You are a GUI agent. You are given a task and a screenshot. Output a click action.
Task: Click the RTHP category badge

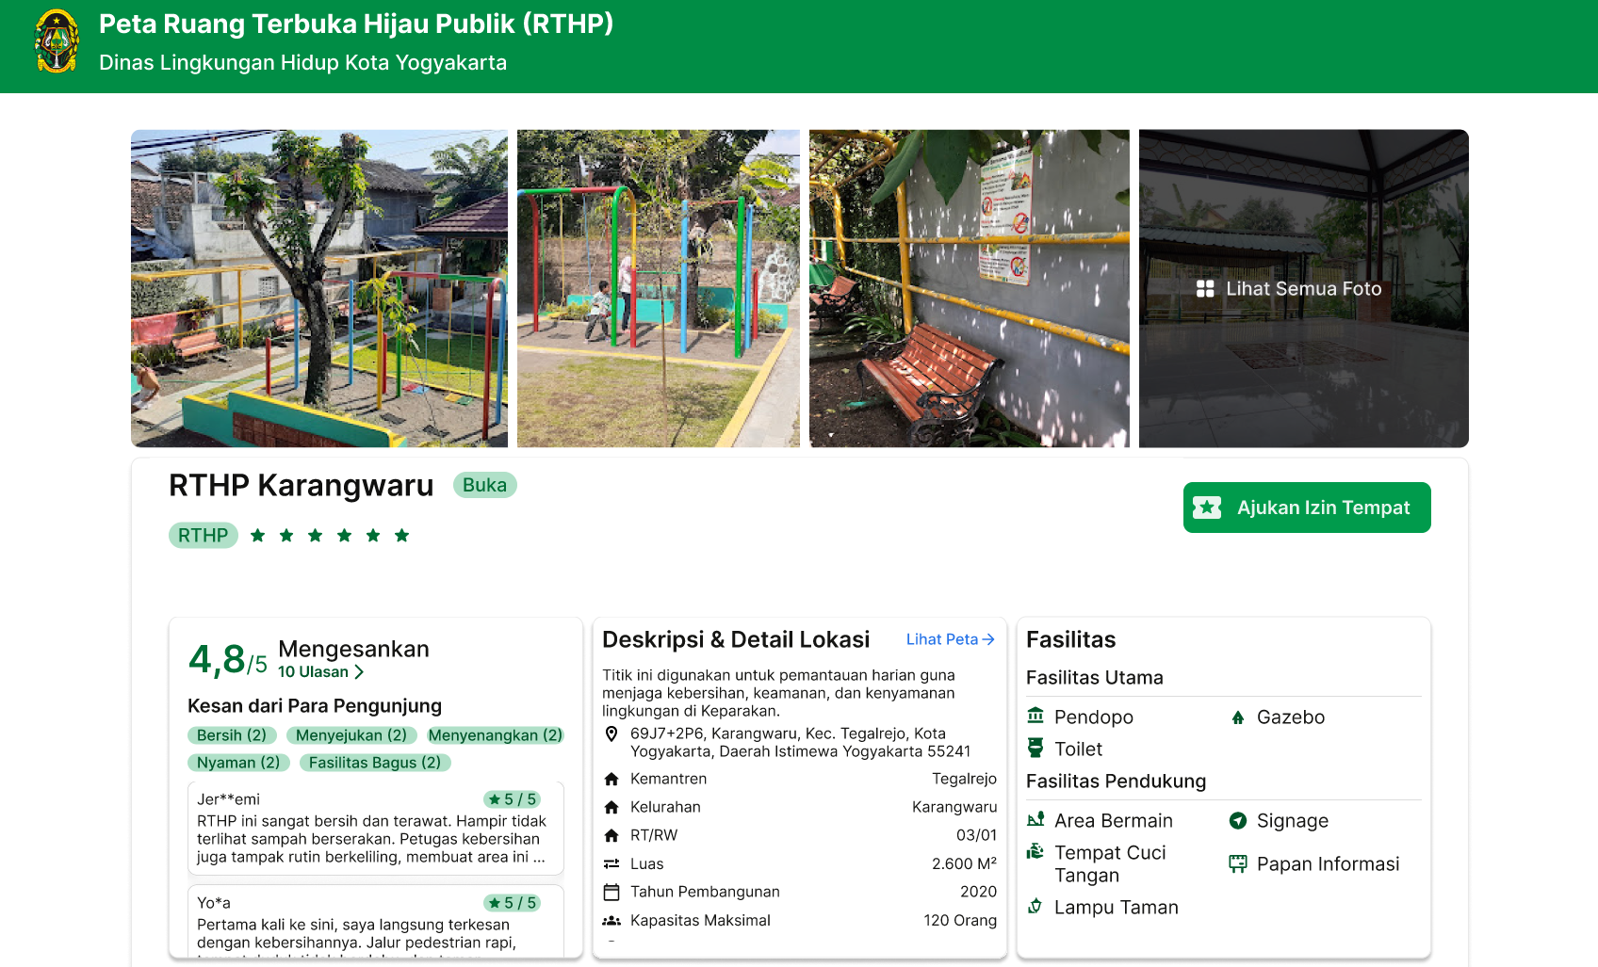pos(203,535)
